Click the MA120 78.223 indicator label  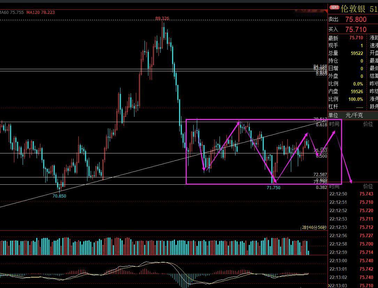point(40,12)
